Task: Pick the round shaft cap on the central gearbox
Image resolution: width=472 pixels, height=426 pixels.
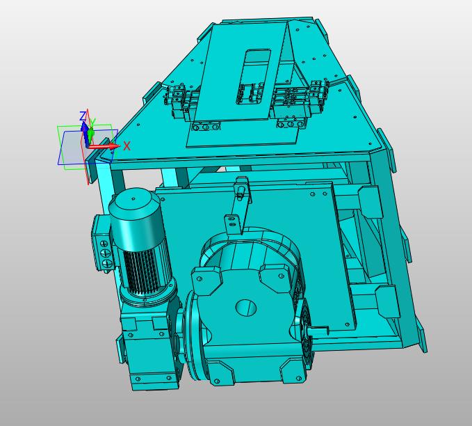Action: 246,308
